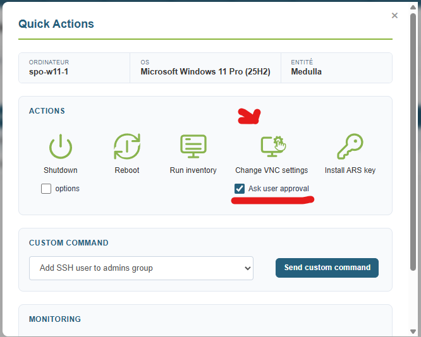The width and height of the screenshot is (421, 337).
Task: Click the OS label in the info card
Action: point(145,62)
